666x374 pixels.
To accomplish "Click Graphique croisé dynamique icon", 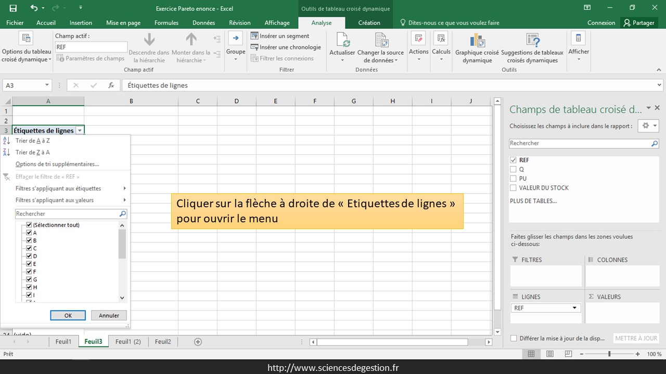I will 477,41.
